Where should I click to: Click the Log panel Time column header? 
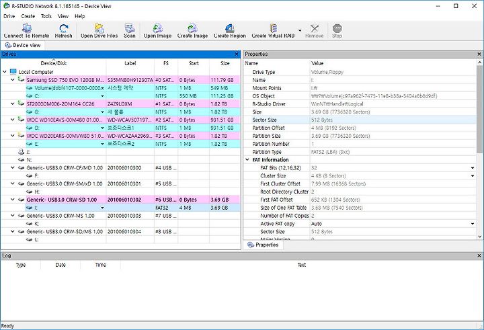[x=101, y=265]
